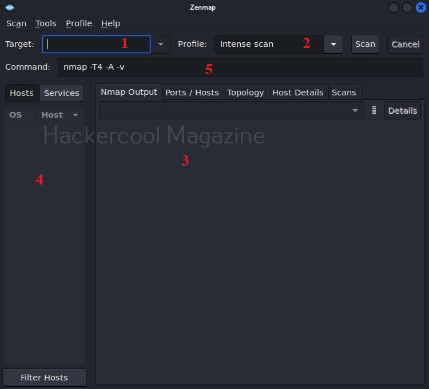Open the Profile dropdown arrow

tap(333, 44)
